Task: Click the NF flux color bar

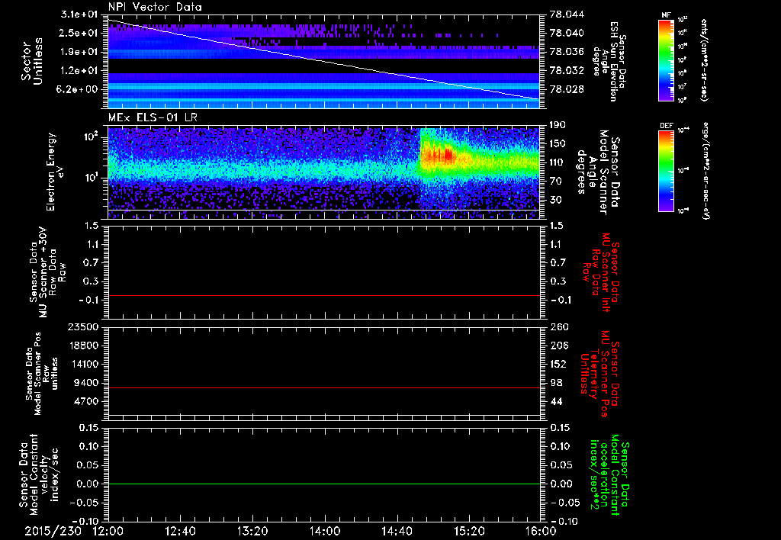Action: 666,60
